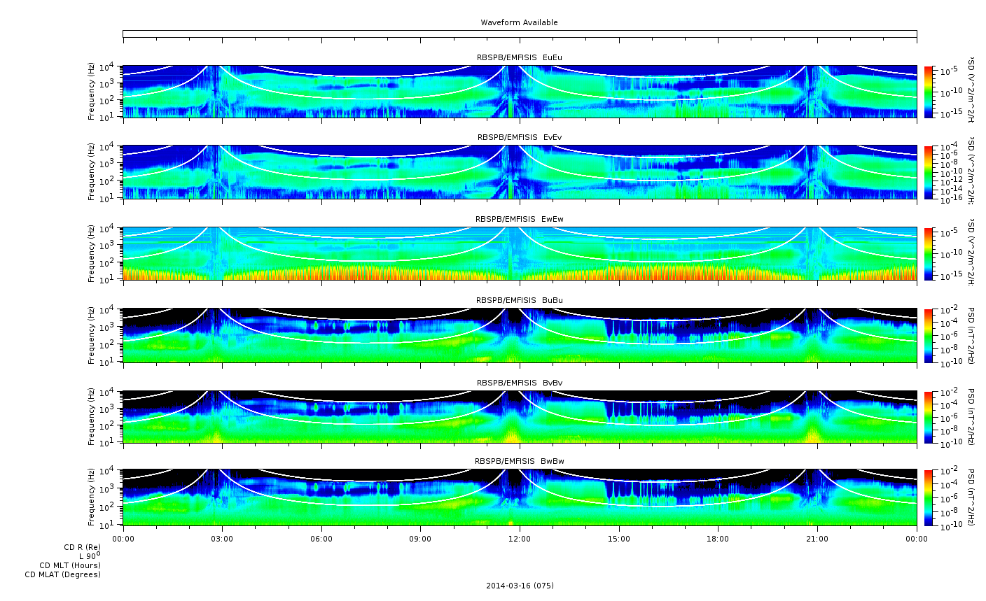
Task: Click the BvBv panel "Frequency (Hz)" axis label
Action: [x=92, y=417]
